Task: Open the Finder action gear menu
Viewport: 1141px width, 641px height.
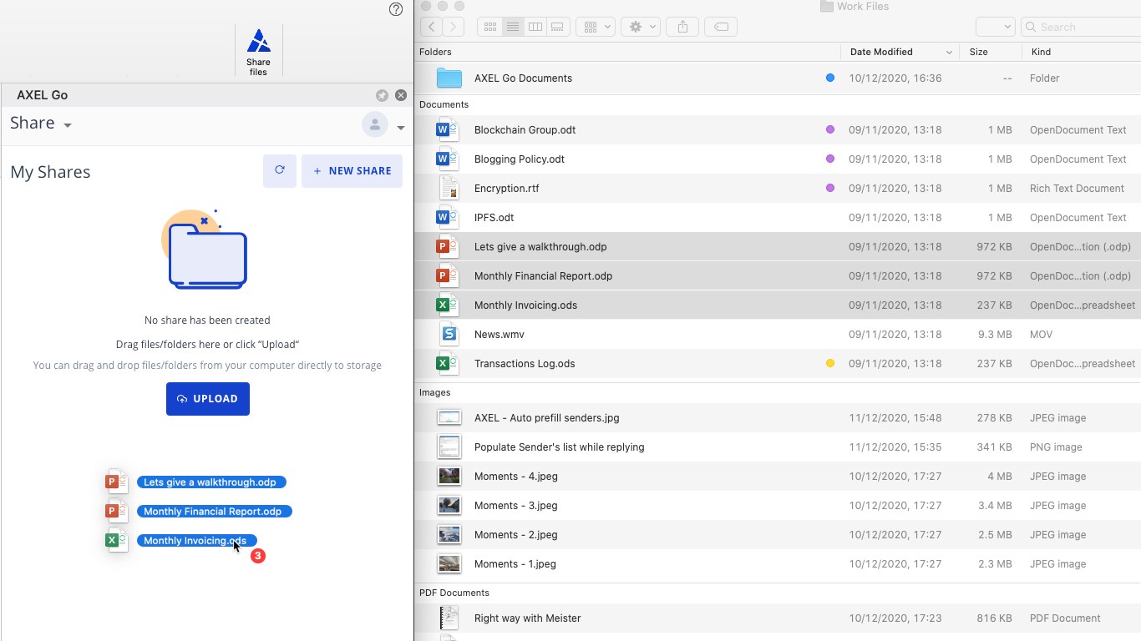Action: pos(641,27)
